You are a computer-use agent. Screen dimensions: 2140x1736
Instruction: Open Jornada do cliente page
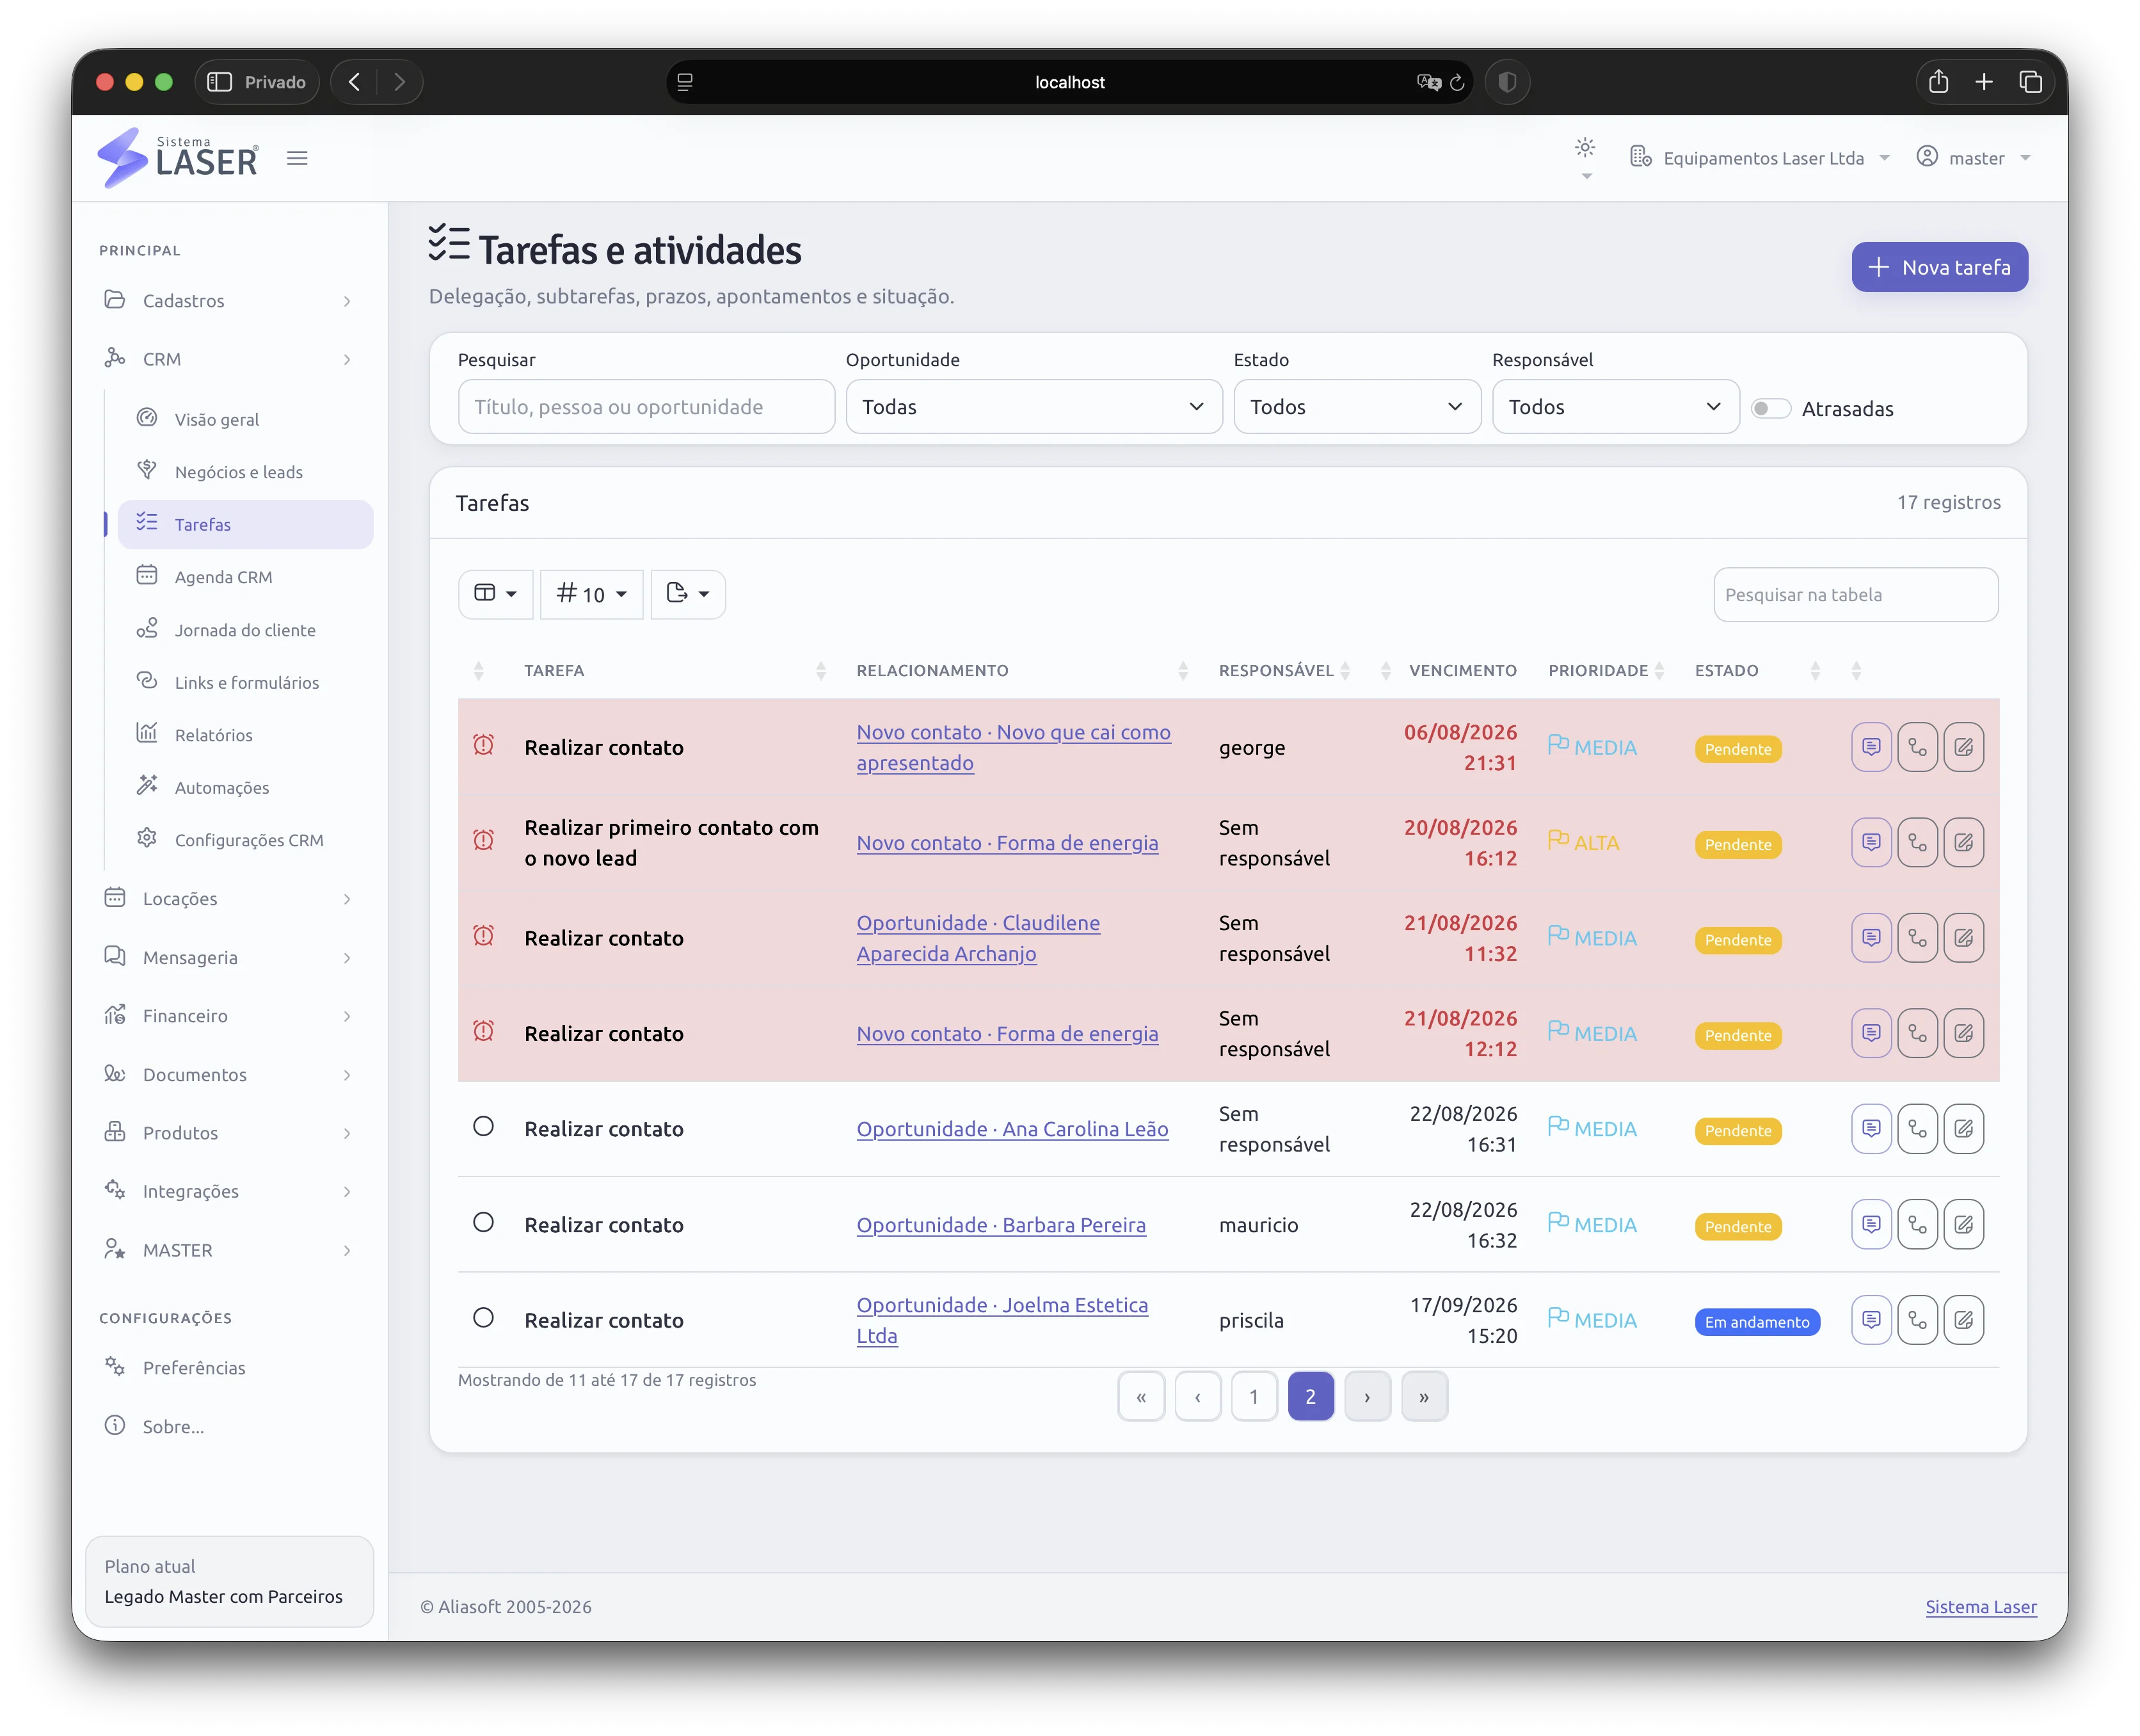245,630
